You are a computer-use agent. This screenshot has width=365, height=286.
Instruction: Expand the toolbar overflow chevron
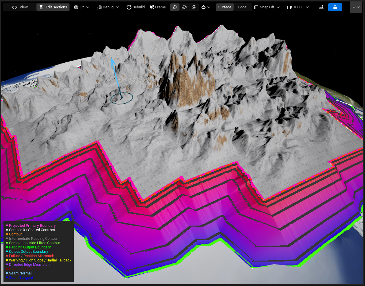coord(356,7)
